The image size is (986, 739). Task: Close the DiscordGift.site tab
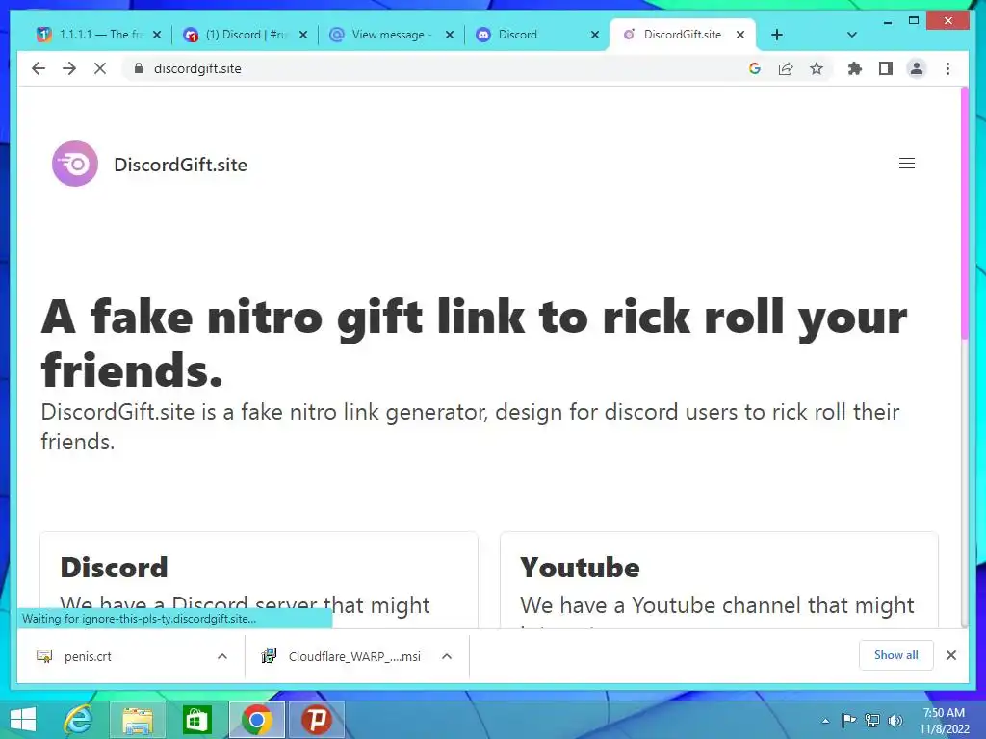740,35
